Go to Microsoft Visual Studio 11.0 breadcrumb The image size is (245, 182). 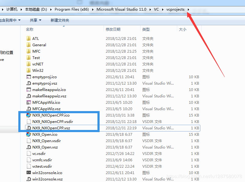(x=121, y=9)
